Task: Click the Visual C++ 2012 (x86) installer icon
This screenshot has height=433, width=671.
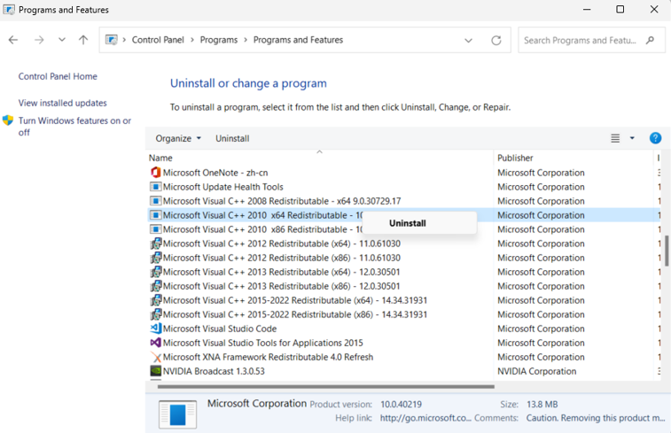Action: 156,258
